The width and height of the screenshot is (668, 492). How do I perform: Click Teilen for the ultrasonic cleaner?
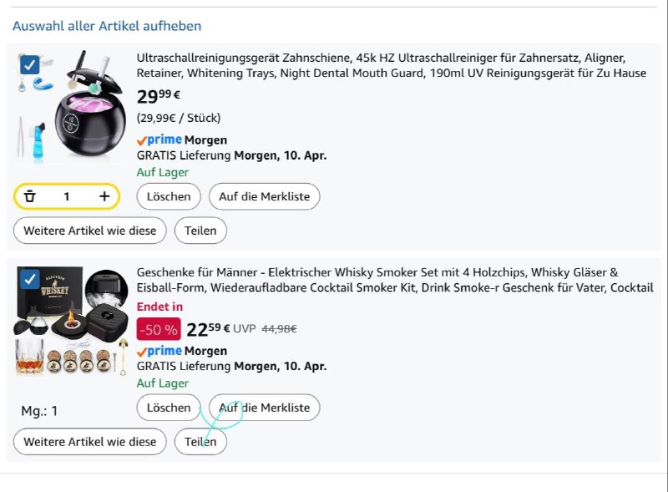[200, 231]
